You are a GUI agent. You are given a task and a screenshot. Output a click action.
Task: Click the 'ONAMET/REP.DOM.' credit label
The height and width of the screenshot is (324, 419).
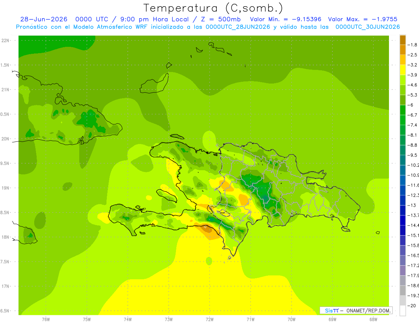pyautogui.click(x=368, y=310)
